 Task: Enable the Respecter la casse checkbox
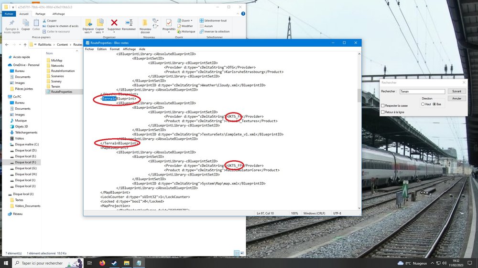point(383,105)
